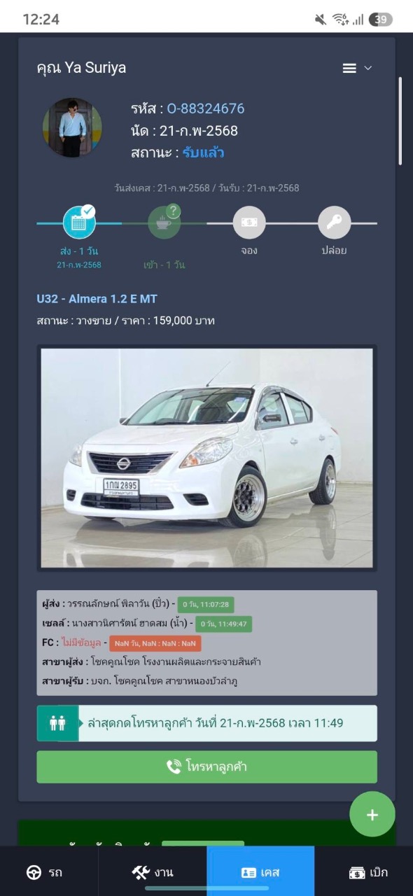
Task: Select the money step icon จอง
Action: (x=249, y=223)
